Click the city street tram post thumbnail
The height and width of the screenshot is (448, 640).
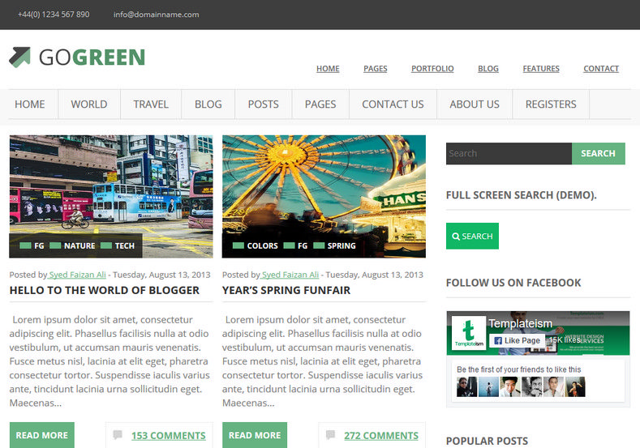111,197
